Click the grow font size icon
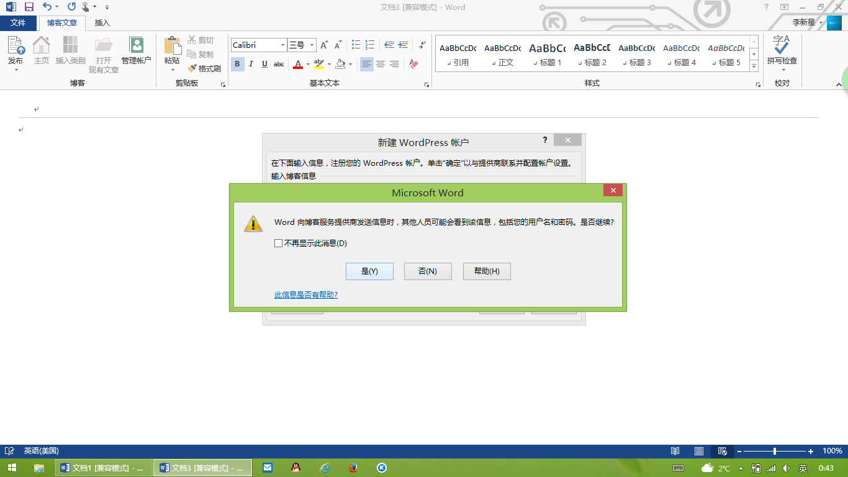 (324, 45)
